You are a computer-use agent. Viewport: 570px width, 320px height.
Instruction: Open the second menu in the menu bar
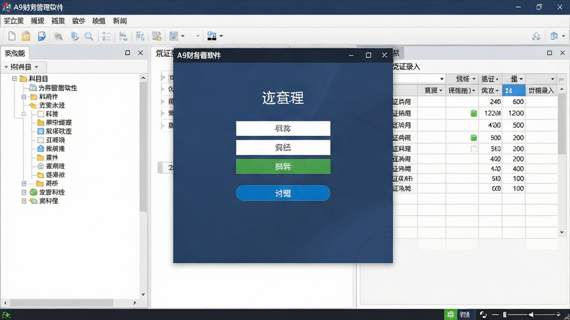(37, 21)
